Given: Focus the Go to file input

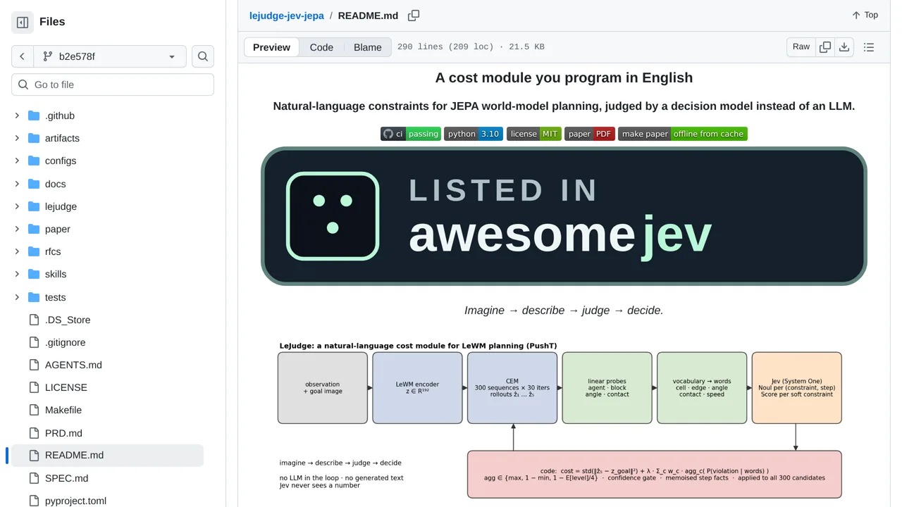Looking at the screenshot, I should 113,84.
